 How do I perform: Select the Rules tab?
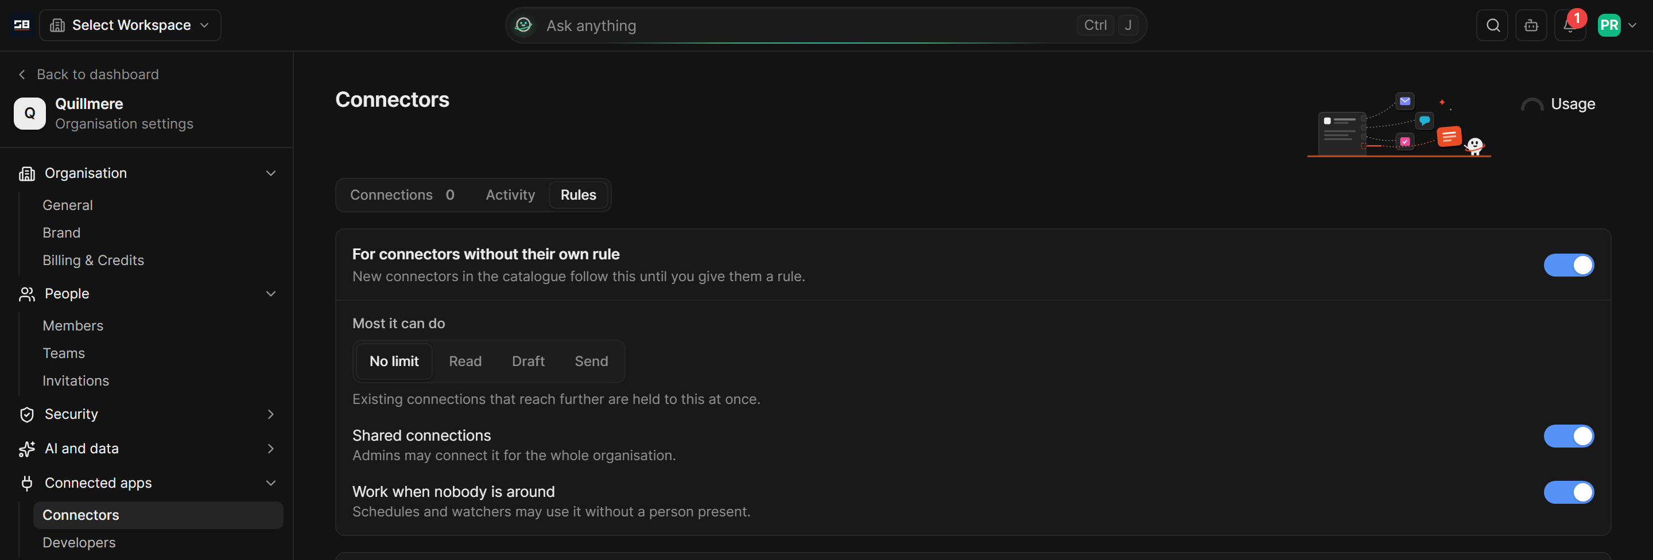click(578, 195)
